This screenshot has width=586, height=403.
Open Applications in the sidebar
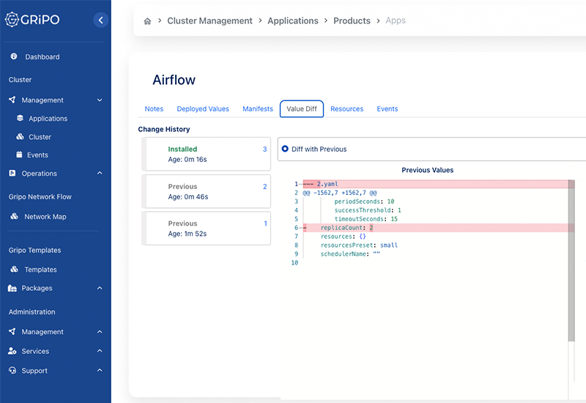(48, 119)
